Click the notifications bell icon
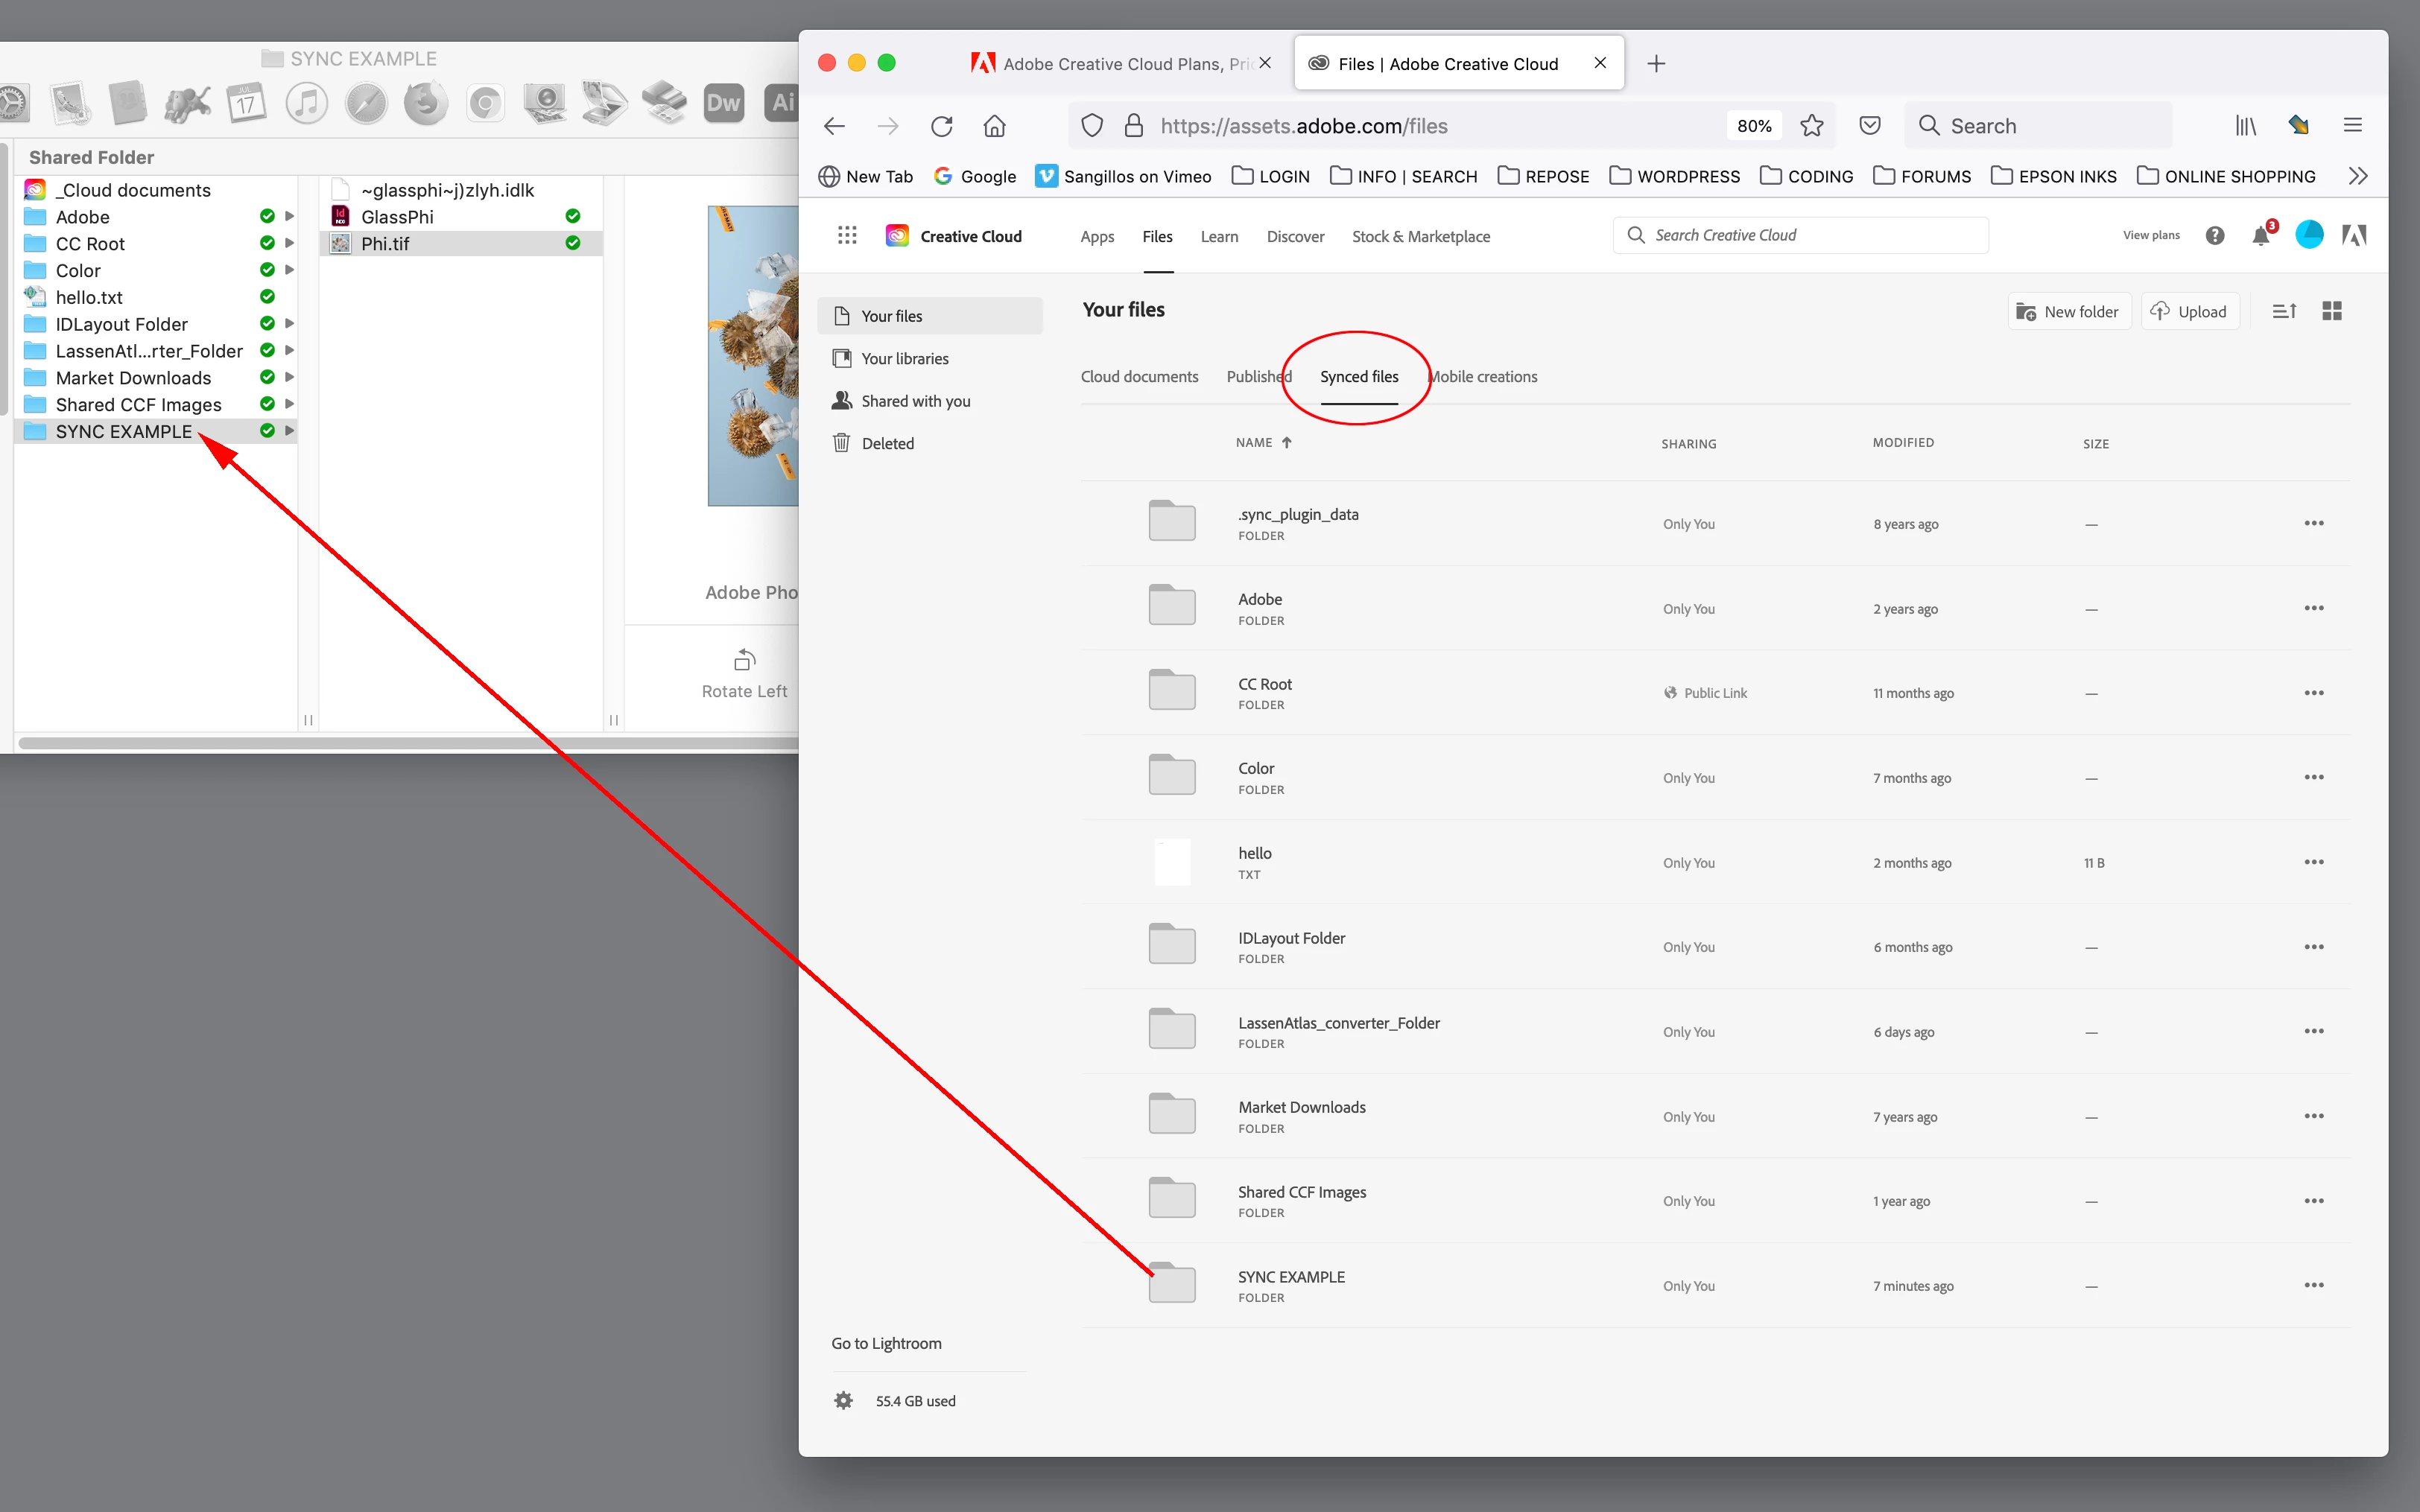Image resolution: width=2420 pixels, height=1512 pixels. 2260,236
